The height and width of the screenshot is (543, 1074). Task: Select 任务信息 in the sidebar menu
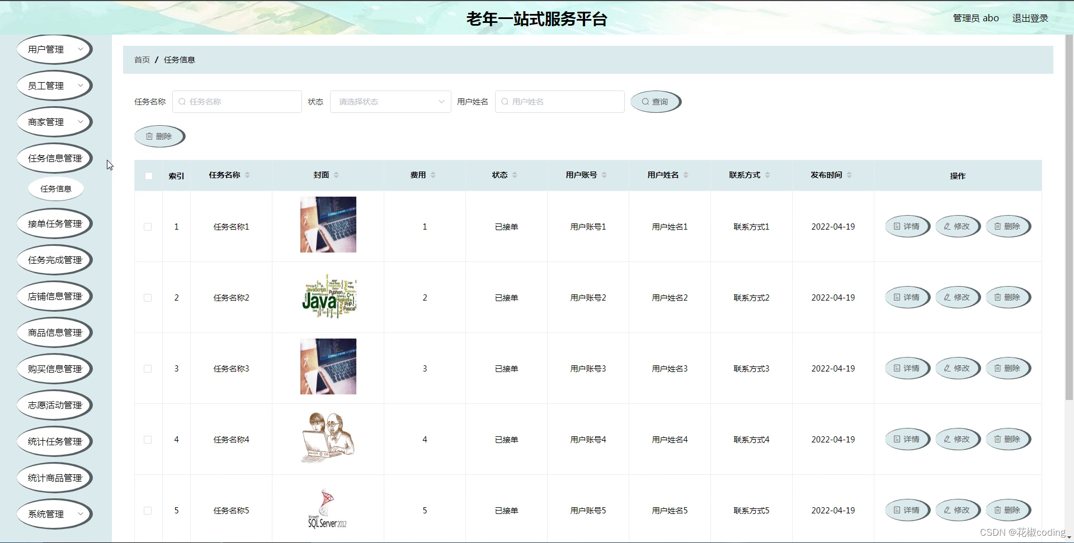(x=56, y=188)
